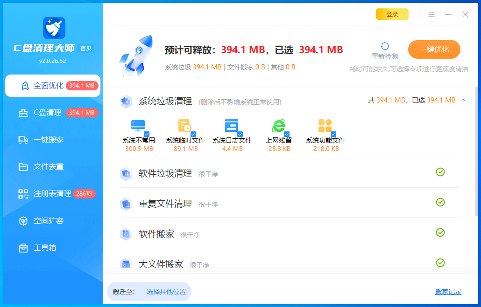481x307 pixels.
Task: Click the green check for 软件垃圾清理
Action: pos(440,172)
